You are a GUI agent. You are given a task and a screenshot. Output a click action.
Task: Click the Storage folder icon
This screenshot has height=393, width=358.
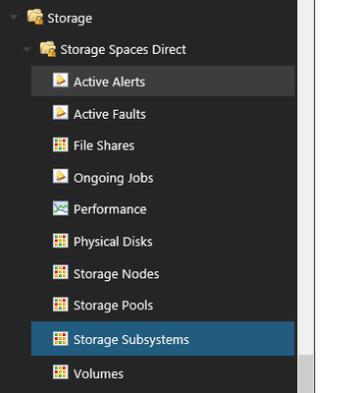35,17
